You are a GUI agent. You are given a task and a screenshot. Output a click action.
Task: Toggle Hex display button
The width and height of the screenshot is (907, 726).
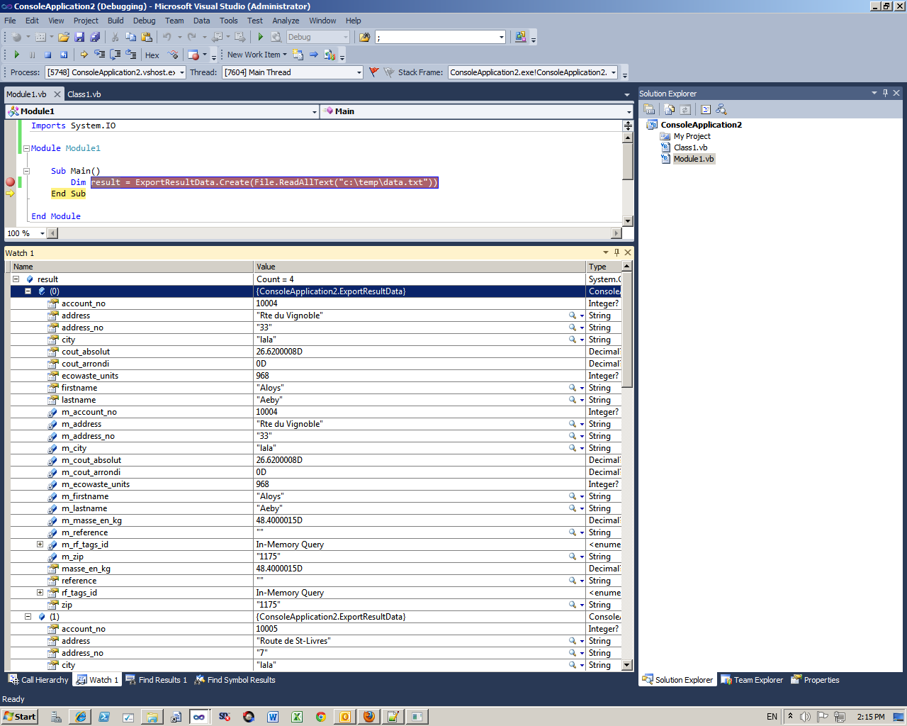pyautogui.click(x=152, y=55)
